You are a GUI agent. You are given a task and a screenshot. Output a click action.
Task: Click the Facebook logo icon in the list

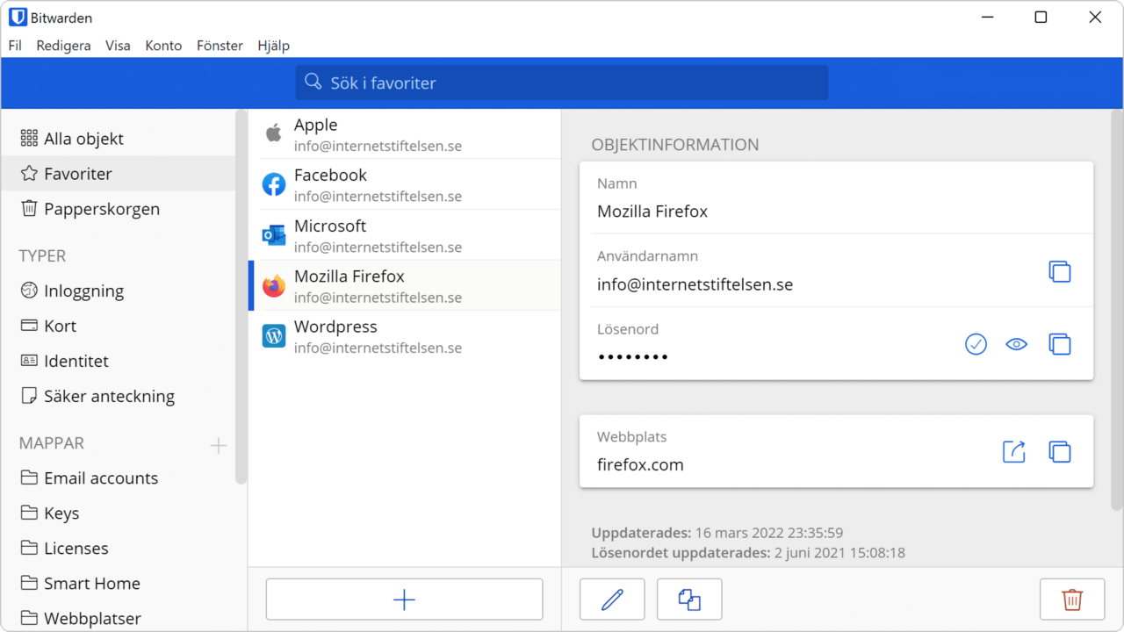point(274,184)
